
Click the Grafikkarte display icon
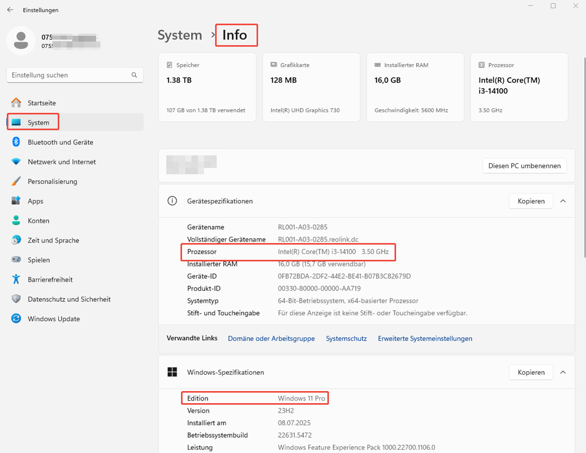coord(273,65)
